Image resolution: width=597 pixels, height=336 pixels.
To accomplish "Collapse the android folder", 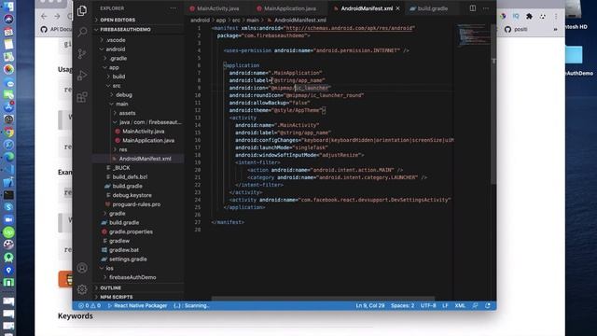I will point(138,49).
